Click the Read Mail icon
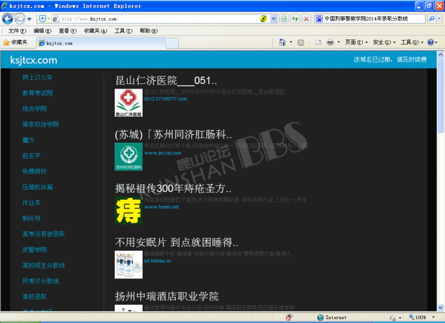 318,42
